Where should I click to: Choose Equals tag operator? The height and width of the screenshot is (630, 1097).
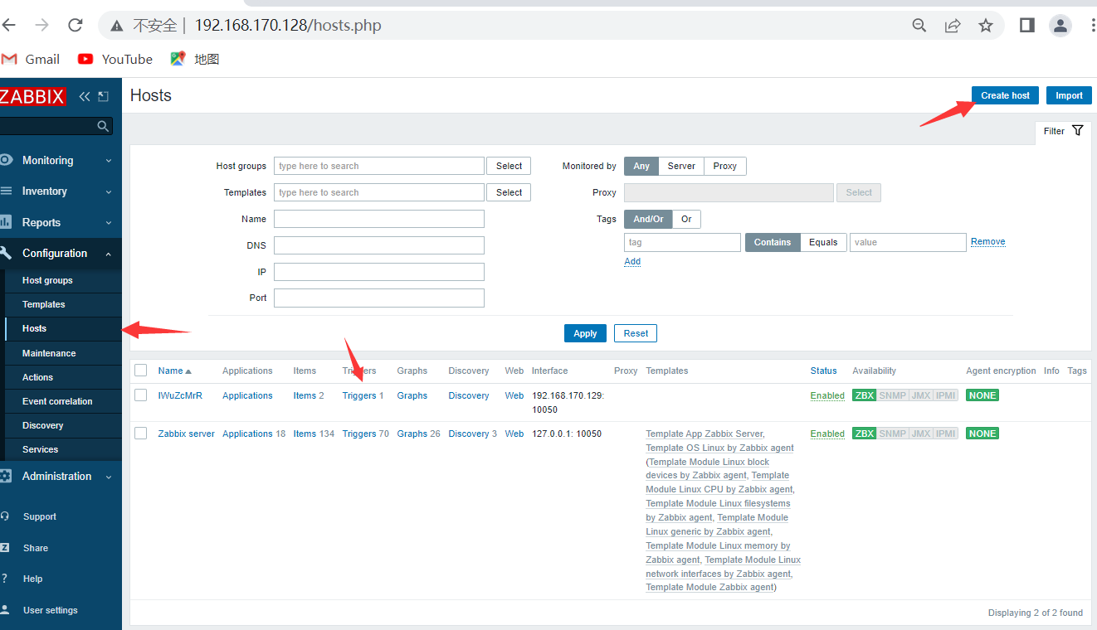(823, 242)
